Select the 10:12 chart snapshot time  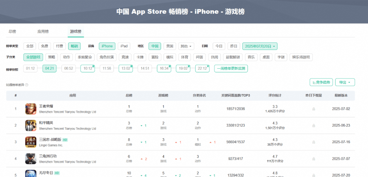click(88, 68)
